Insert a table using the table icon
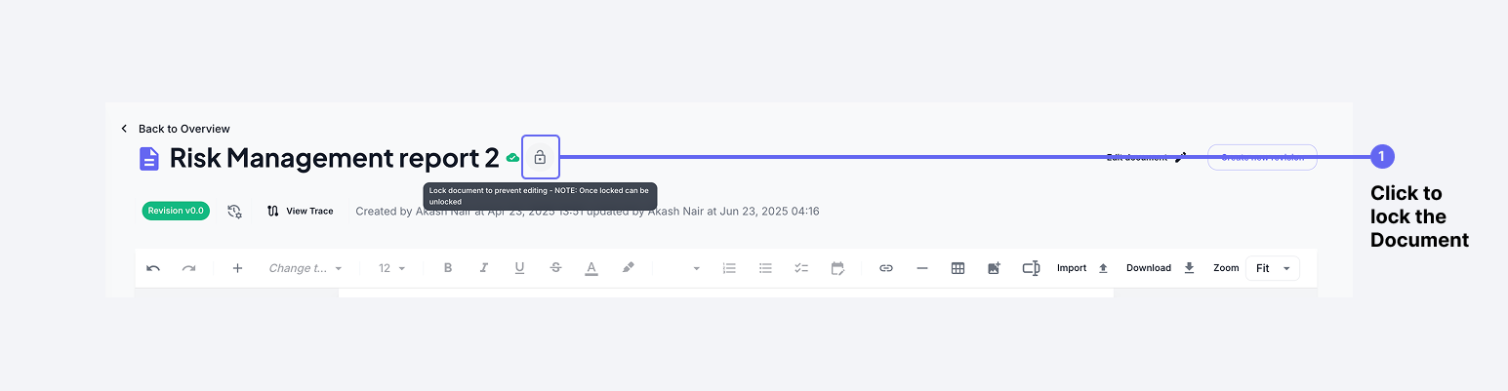Image resolution: width=1508 pixels, height=391 pixels. tap(958, 268)
